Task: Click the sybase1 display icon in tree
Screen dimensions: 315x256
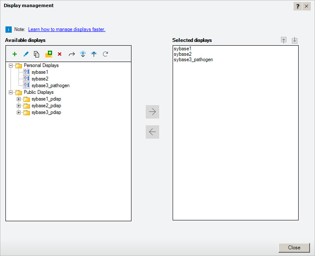Action: [x=26, y=72]
